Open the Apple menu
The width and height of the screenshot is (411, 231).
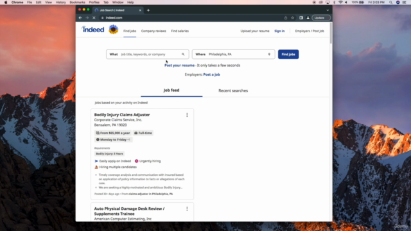[x=6, y=3]
